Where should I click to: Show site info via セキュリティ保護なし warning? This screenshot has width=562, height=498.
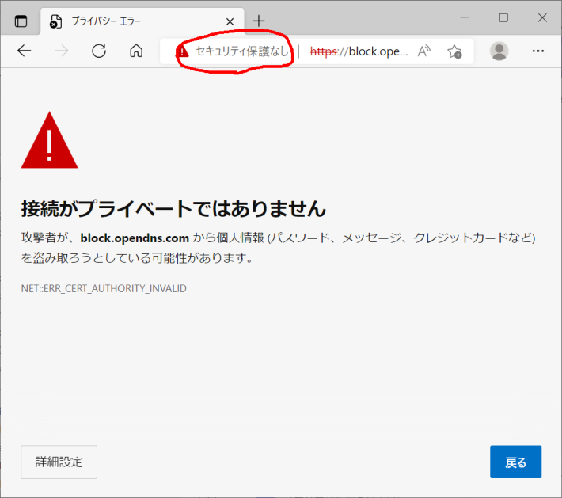(x=234, y=51)
